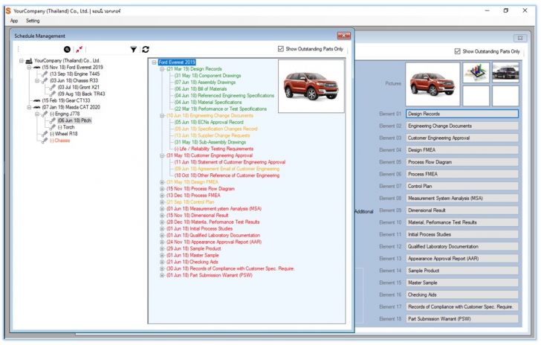This screenshot has width=541, height=345.
Task: Expand the Design FMEA tree node
Action: coord(162,182)
